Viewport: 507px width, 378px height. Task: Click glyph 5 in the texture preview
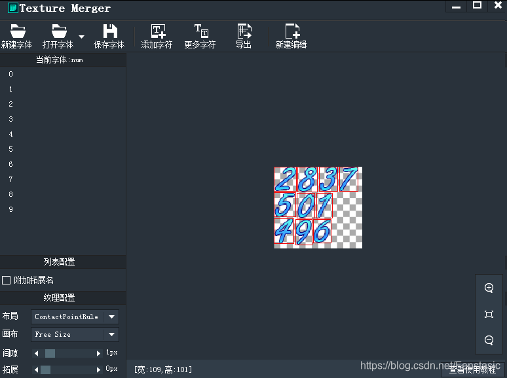(x=285, y=205)
